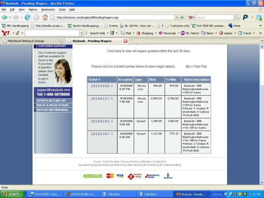Open the back button history dropdown arrow
Screen dimensions: 264x198
point(10,17)
